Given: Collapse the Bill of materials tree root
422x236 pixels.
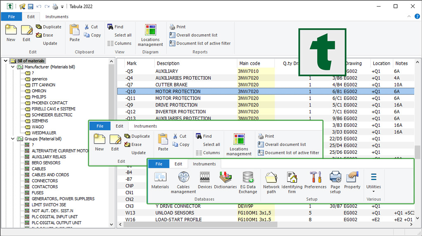Looking at the screenshot, I should pos(6,61).
